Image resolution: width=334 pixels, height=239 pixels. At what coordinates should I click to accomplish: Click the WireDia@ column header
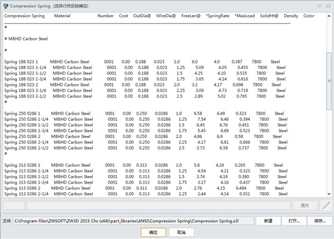coord(166,16)
